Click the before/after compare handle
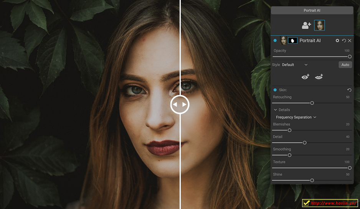The width and height of the screenshot is (360, 209). click(180, 104)
